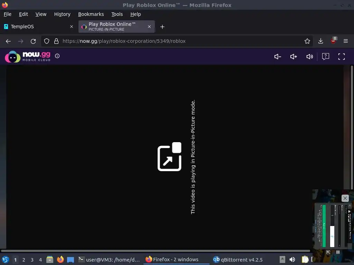
Task: Decrease the now.gg game volume
Action: pyautogui.click(x=278, y=57)
